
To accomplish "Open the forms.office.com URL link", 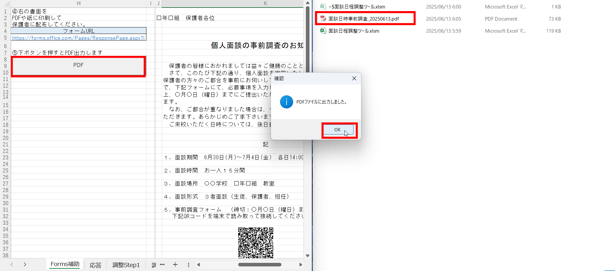I will point(78,38).
